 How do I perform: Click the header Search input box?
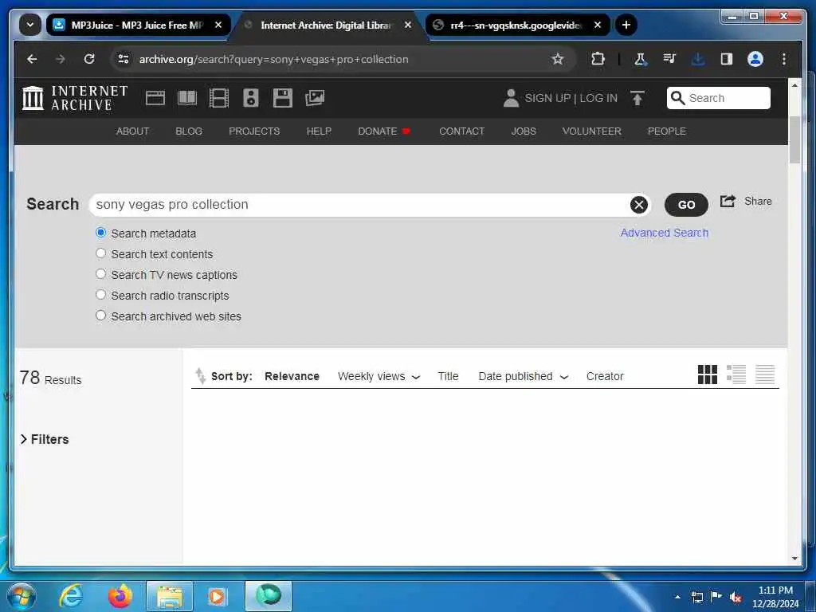click(718, 98)
